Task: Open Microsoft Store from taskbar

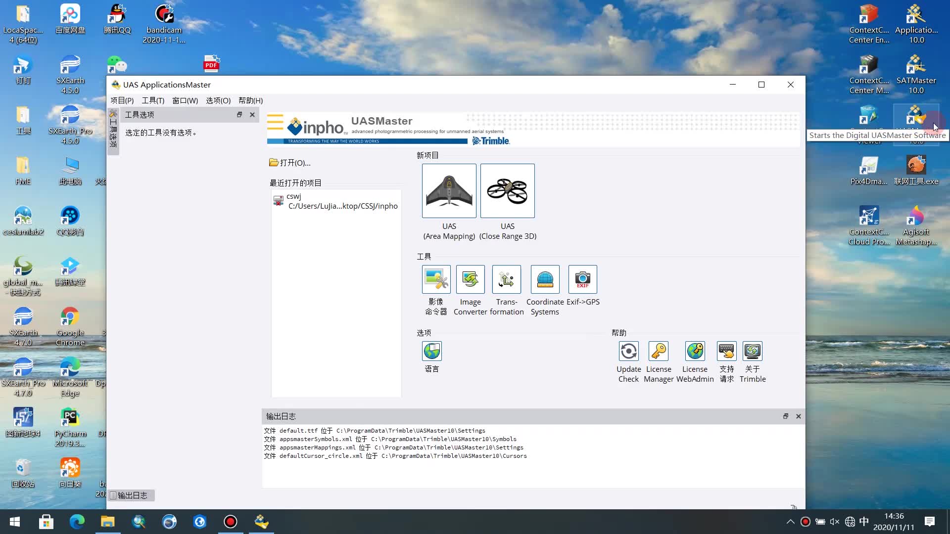Action: 46,522
